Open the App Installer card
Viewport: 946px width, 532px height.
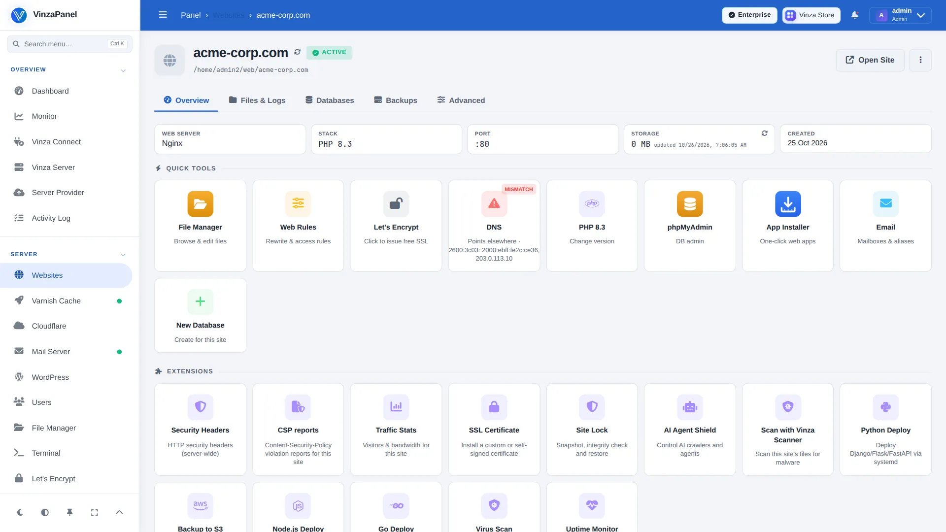coord(787,226)
